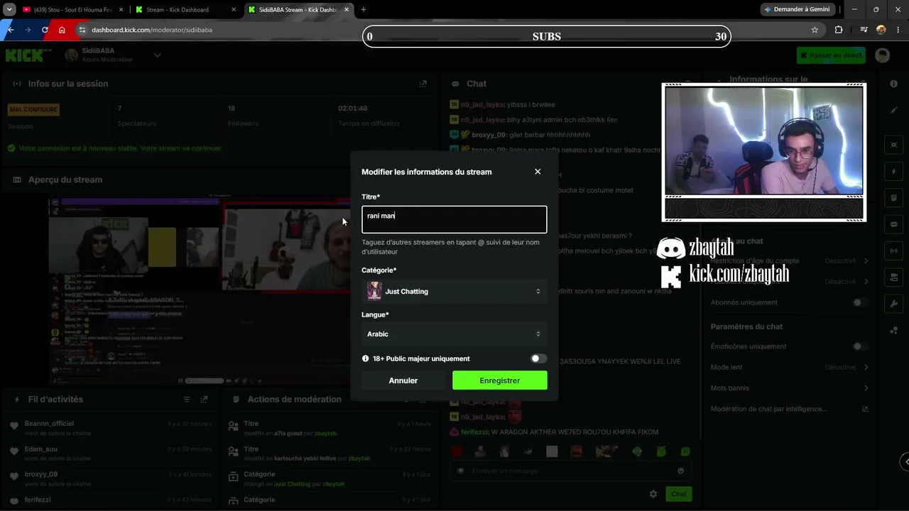Click Just Chatting link in moderation actions
Viewport: 909px width, 511px height.
(293, 484)
